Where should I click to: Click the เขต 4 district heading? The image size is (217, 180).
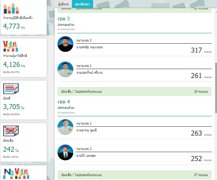click(x=64, y=102)
